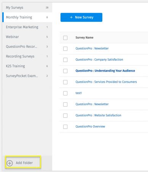This screenshot has width=148, height=172.
Task: Check the box for Website Satisfaction survey
Action: coord(65,115)
